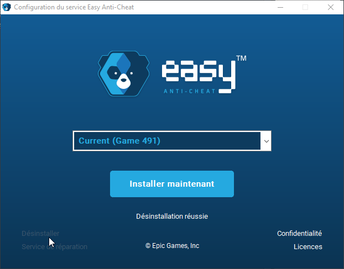Click the greyed-out Désinstaller option
The height and width of the screenshot is (269, 344).
40,234
